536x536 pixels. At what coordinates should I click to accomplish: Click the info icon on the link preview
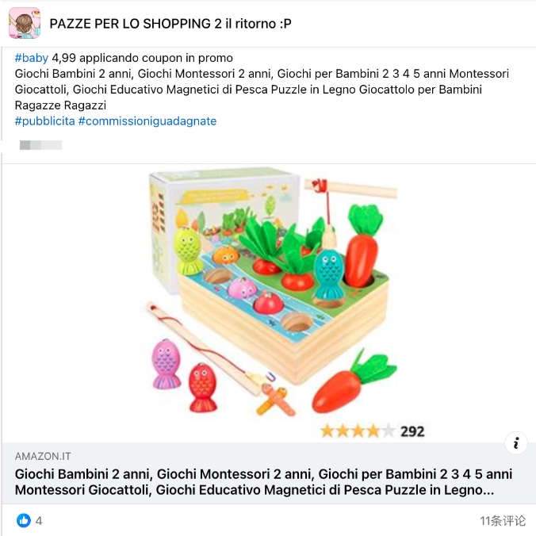516,443
